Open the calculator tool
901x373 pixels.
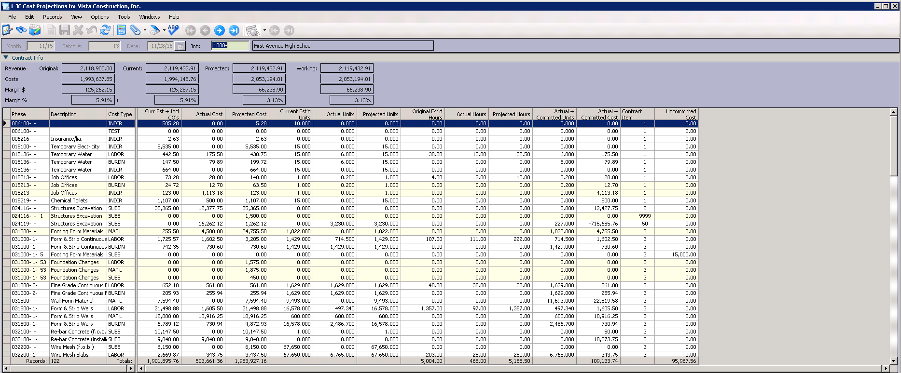122,30
